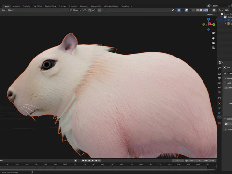
Task: Open the pivot point dropdown
Action: [85, 10]
